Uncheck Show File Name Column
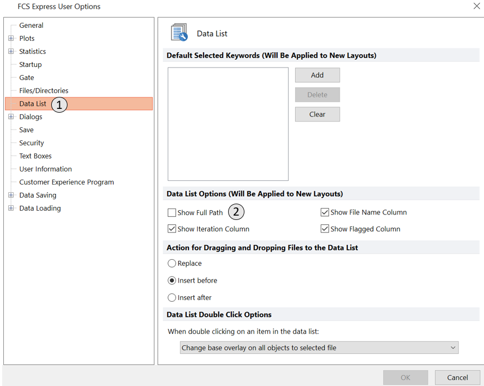The image size is (484, 386). pos(324,212)
